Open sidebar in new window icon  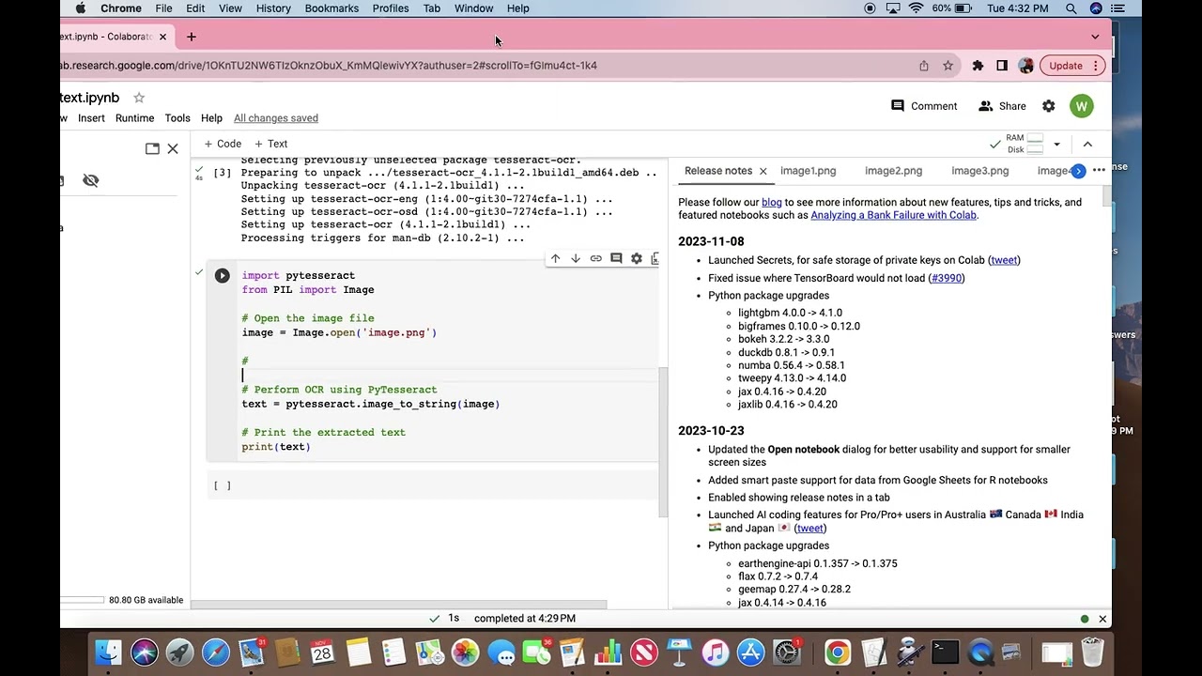(x=152, y=148)
